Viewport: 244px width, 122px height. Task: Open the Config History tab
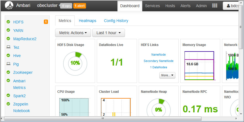116,21
